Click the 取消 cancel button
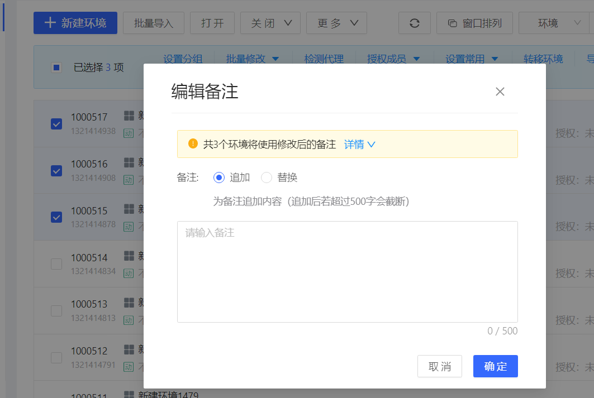The height and width of the screenshot is (398, 594). point(439,366)
